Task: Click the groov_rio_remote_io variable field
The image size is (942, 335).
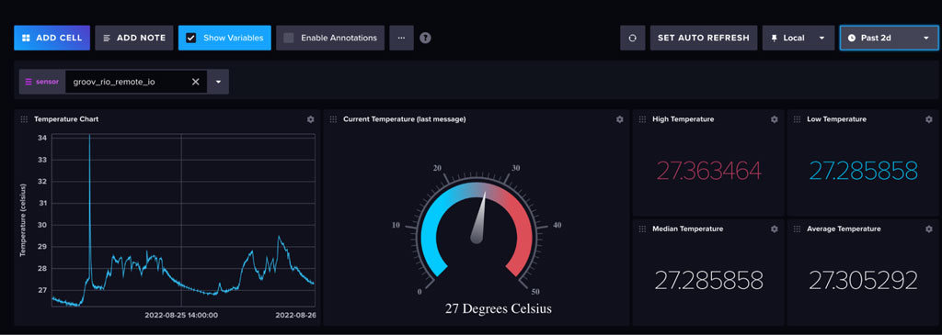Action: pos(136,82)
